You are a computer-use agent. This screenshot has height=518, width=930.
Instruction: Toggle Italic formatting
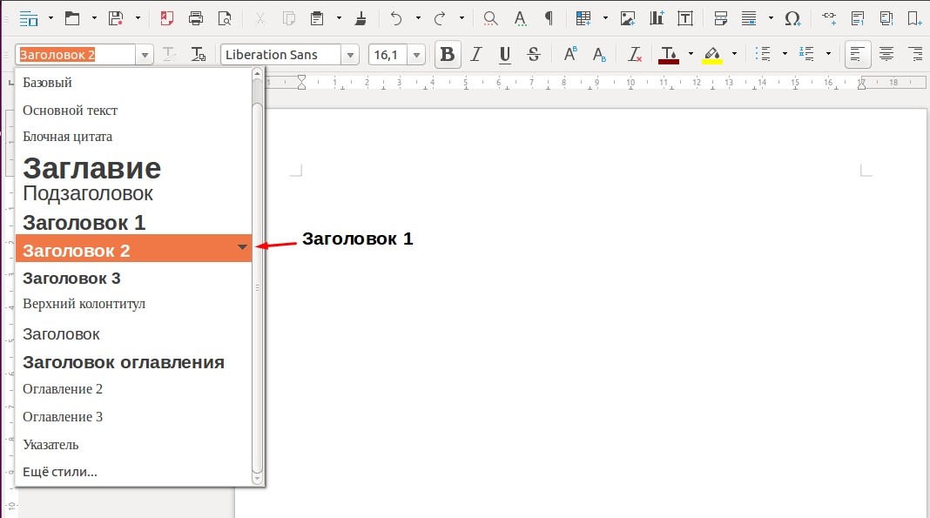pyautogui.click(x=476, y=55)
